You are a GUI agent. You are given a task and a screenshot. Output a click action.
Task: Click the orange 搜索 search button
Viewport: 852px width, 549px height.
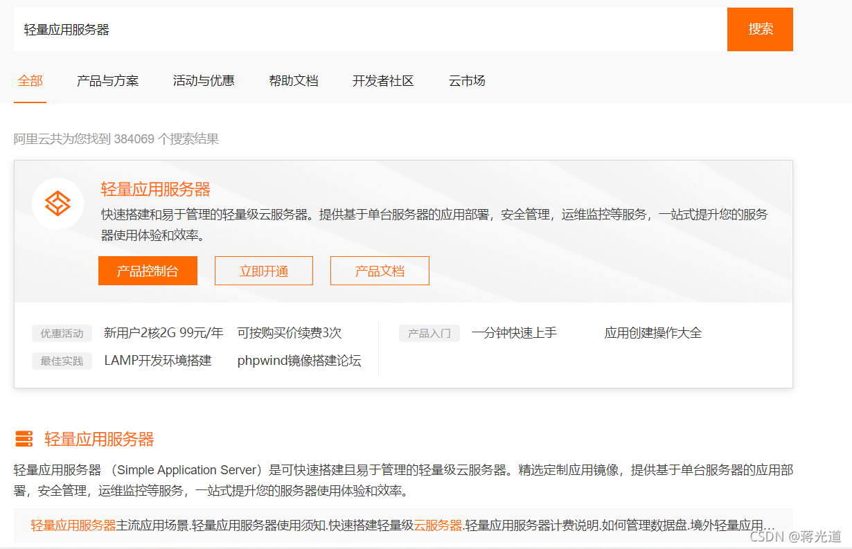[x=760, y=29]
